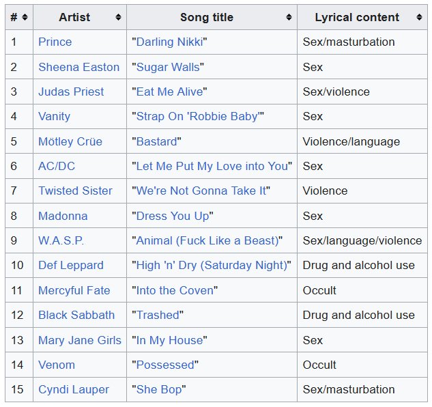Click the Artist column sort arrows

[x=118, y=17]
